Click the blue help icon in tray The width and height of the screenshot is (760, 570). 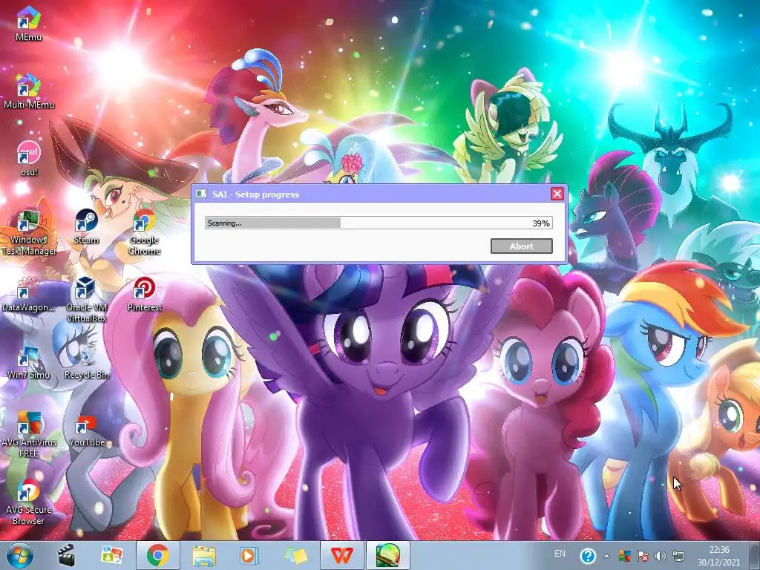(x=588, y=556)
